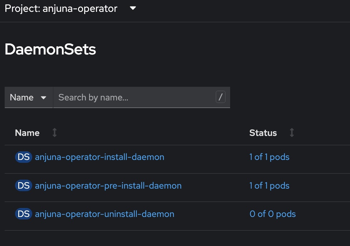View pods for anjuna-operator-install-daemon via 1 of 1
Screen dimensions: 350x246
pos(269,157)
